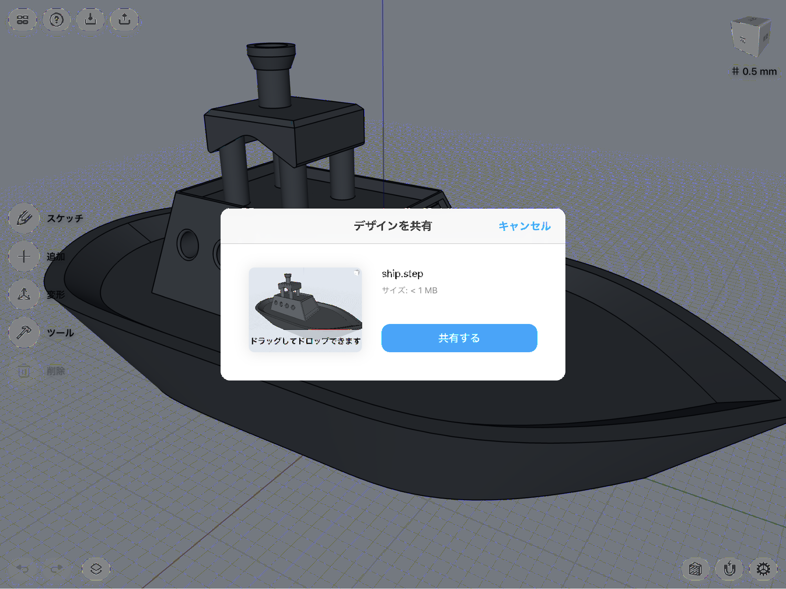The width and height of the screenshot is (786, 589).
Task: Open the layers items panel icon
Action: click(x=96, y=569)
